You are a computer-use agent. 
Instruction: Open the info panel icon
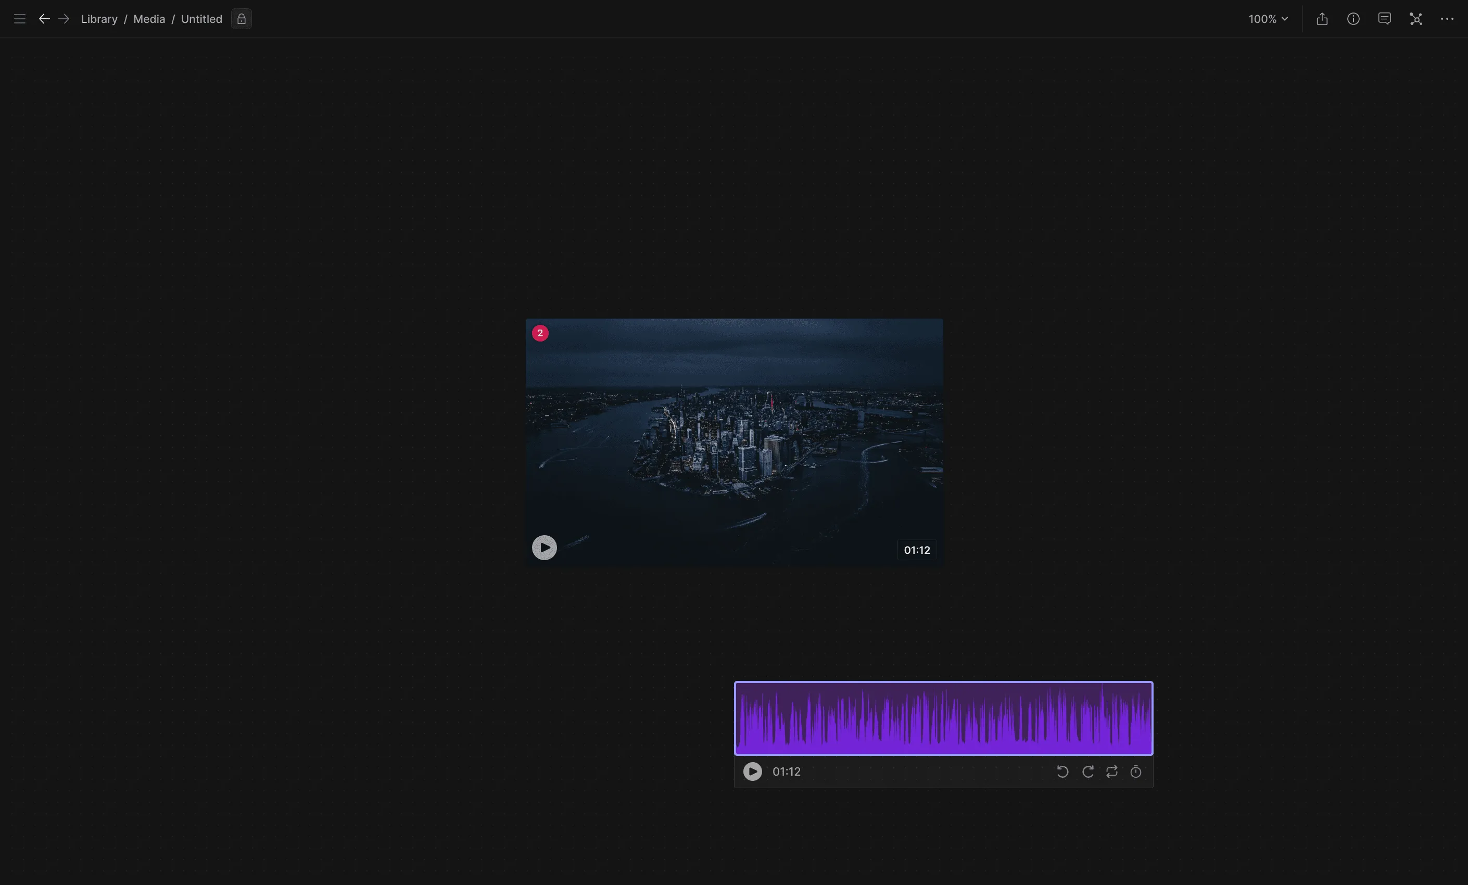1353,19
